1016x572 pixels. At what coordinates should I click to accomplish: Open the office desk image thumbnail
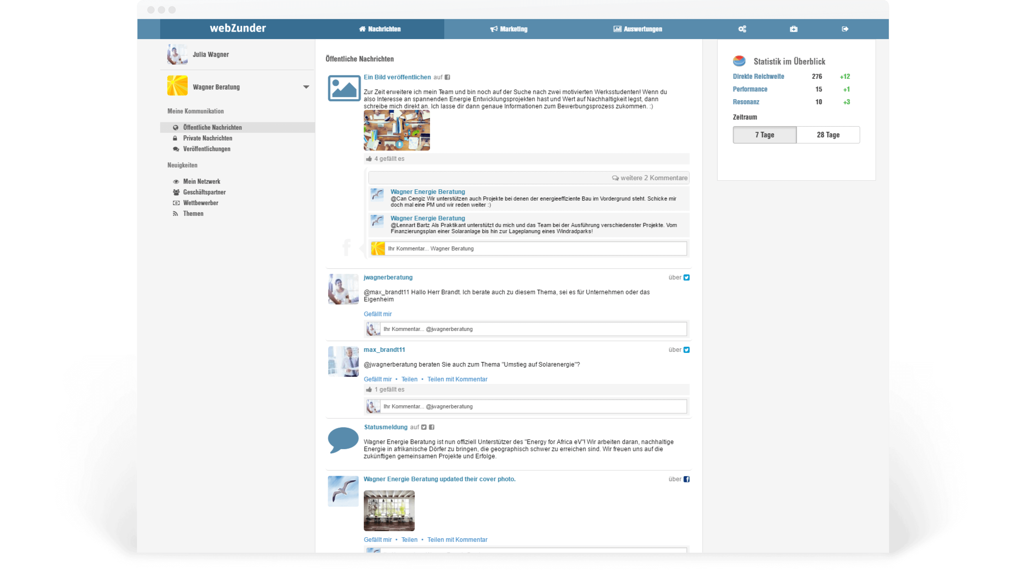point(397,130)
